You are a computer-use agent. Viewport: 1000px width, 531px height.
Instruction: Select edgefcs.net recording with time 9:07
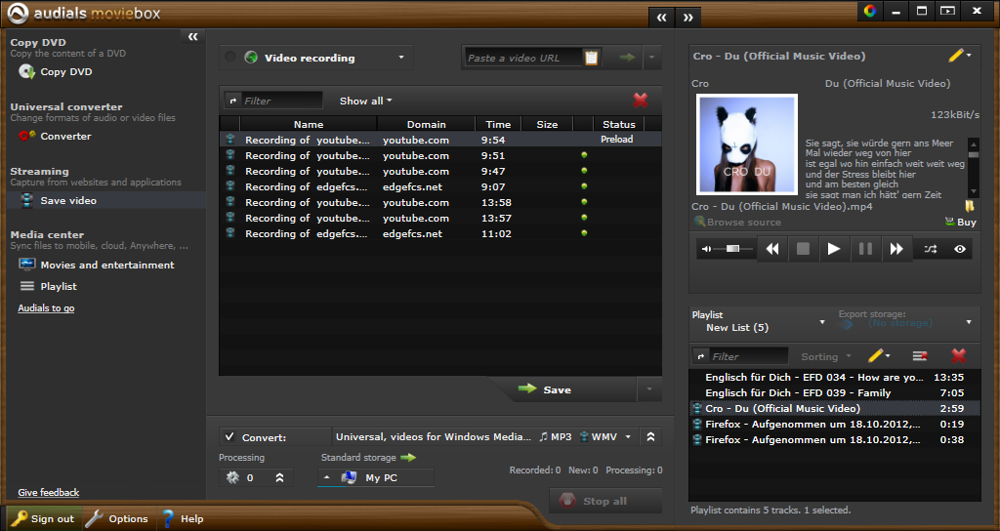click(x=440, y=186)
